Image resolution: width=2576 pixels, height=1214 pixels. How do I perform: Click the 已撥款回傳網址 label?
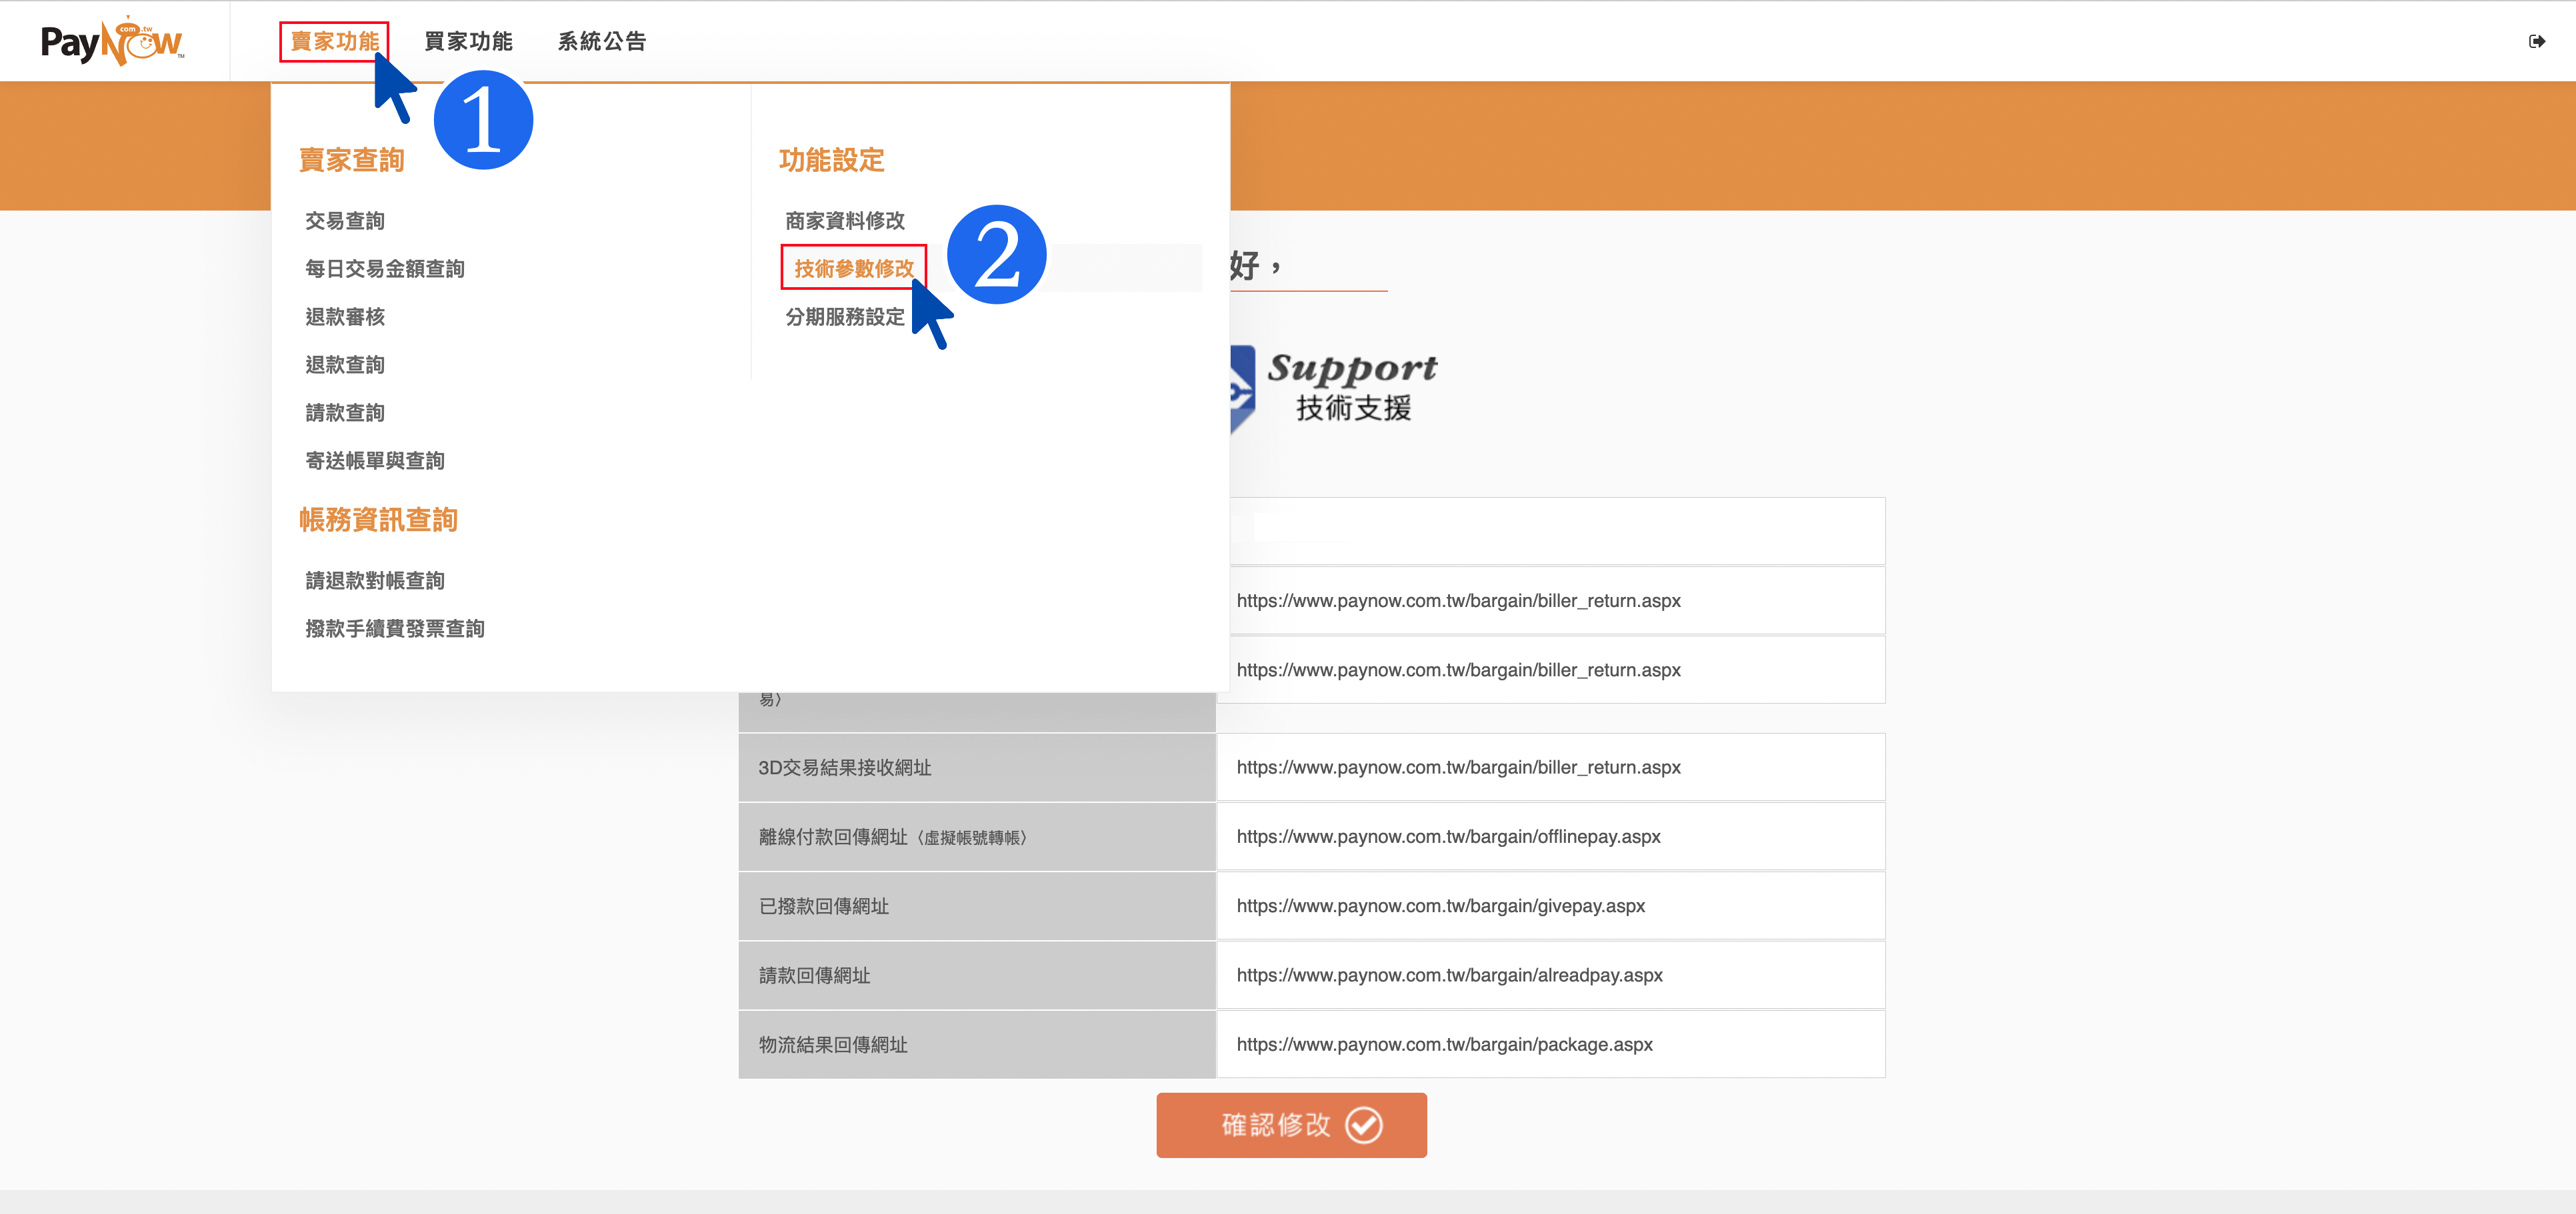tap(824, 906)
